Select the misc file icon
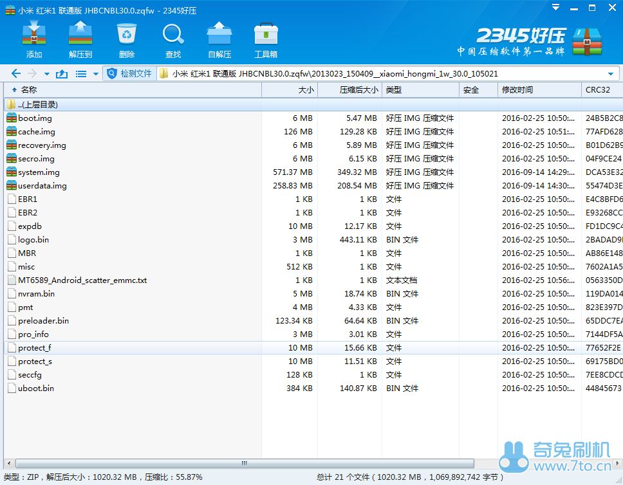This screenshot has width=623, height=485. point(12,266)
